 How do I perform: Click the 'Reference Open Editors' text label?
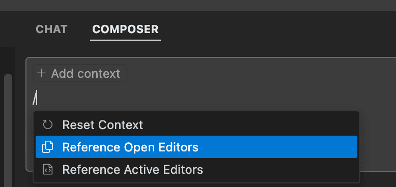[130, 147]
